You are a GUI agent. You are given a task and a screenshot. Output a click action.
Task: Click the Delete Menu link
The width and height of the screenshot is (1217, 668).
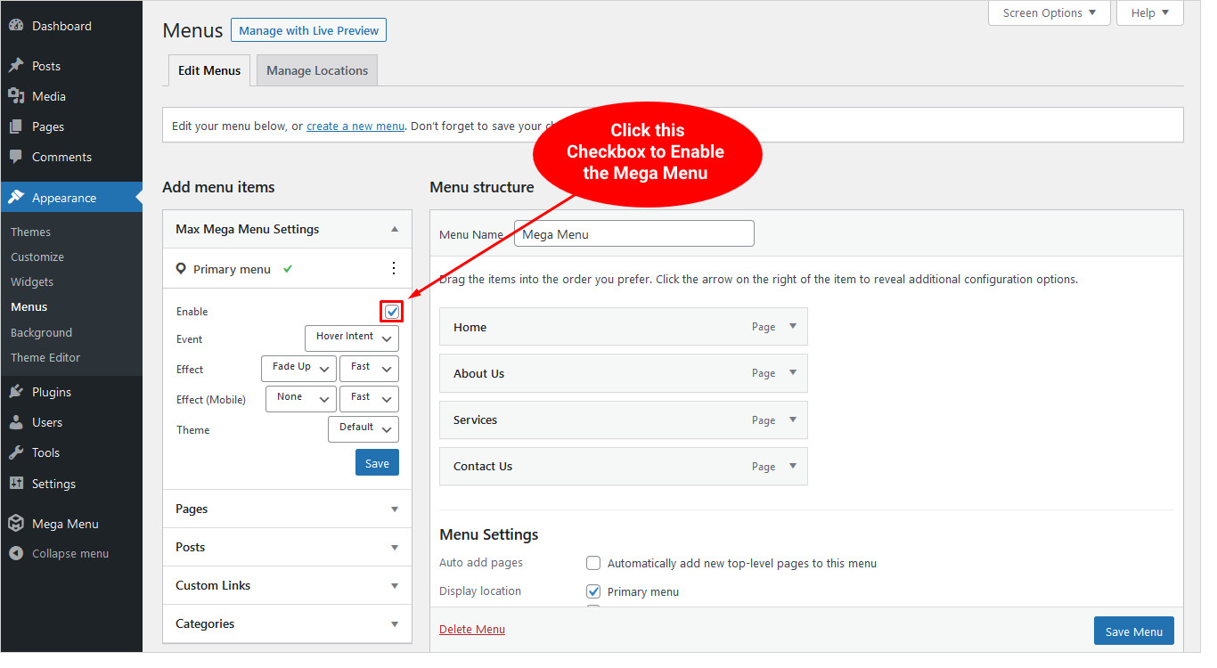click(x=472, y=630)
